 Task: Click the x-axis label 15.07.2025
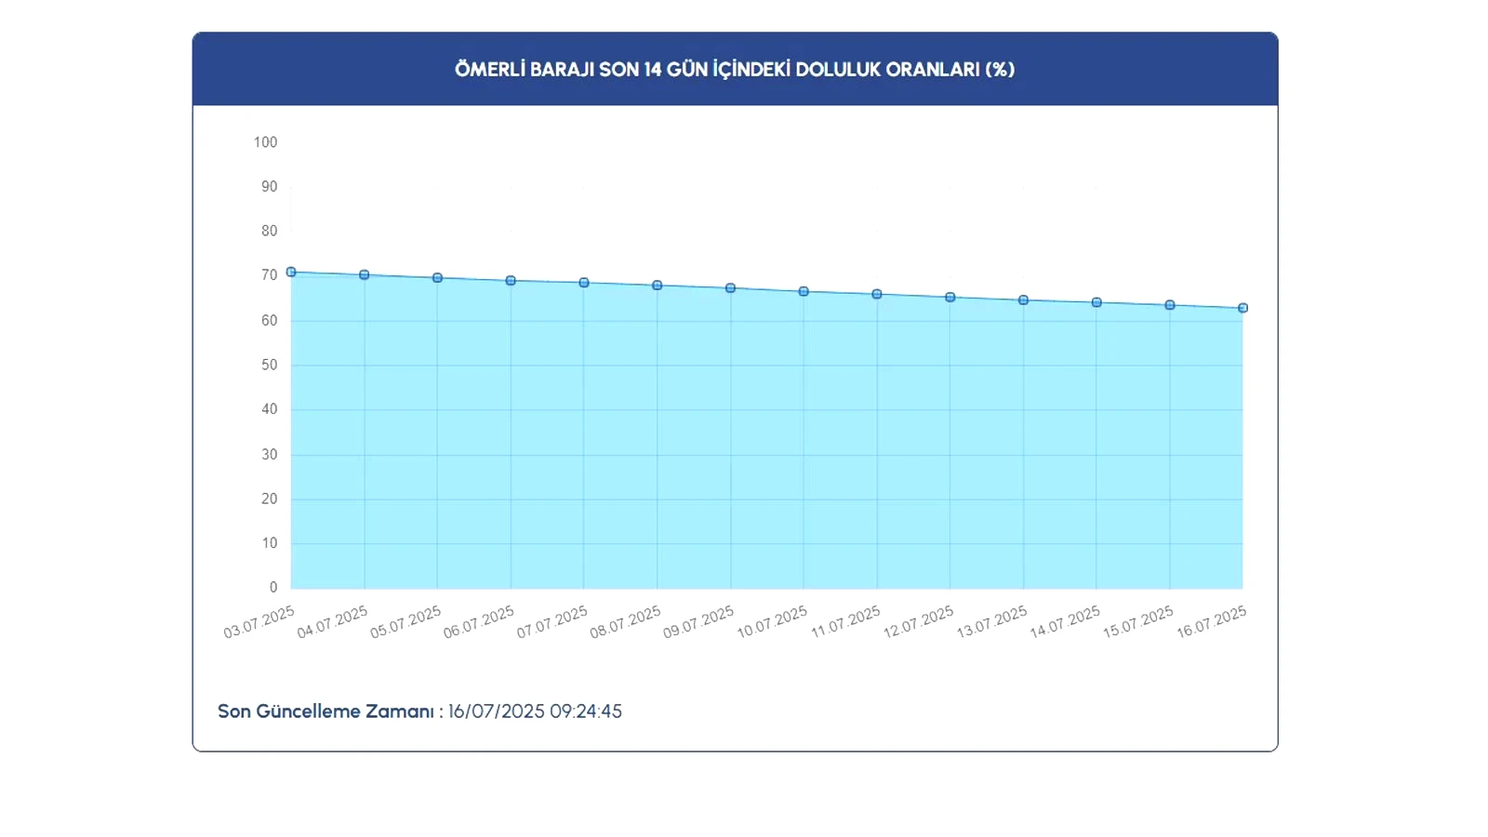pyautogui.click(x=1138, y=622)
